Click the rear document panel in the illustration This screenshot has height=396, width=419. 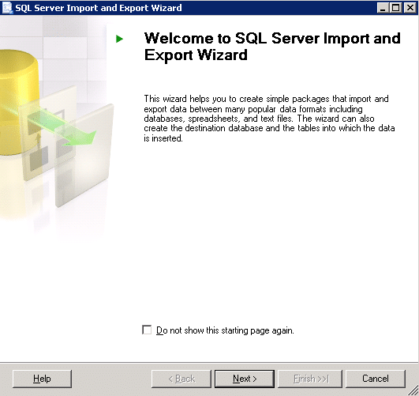pyautogui.click(x=48, y=134)
